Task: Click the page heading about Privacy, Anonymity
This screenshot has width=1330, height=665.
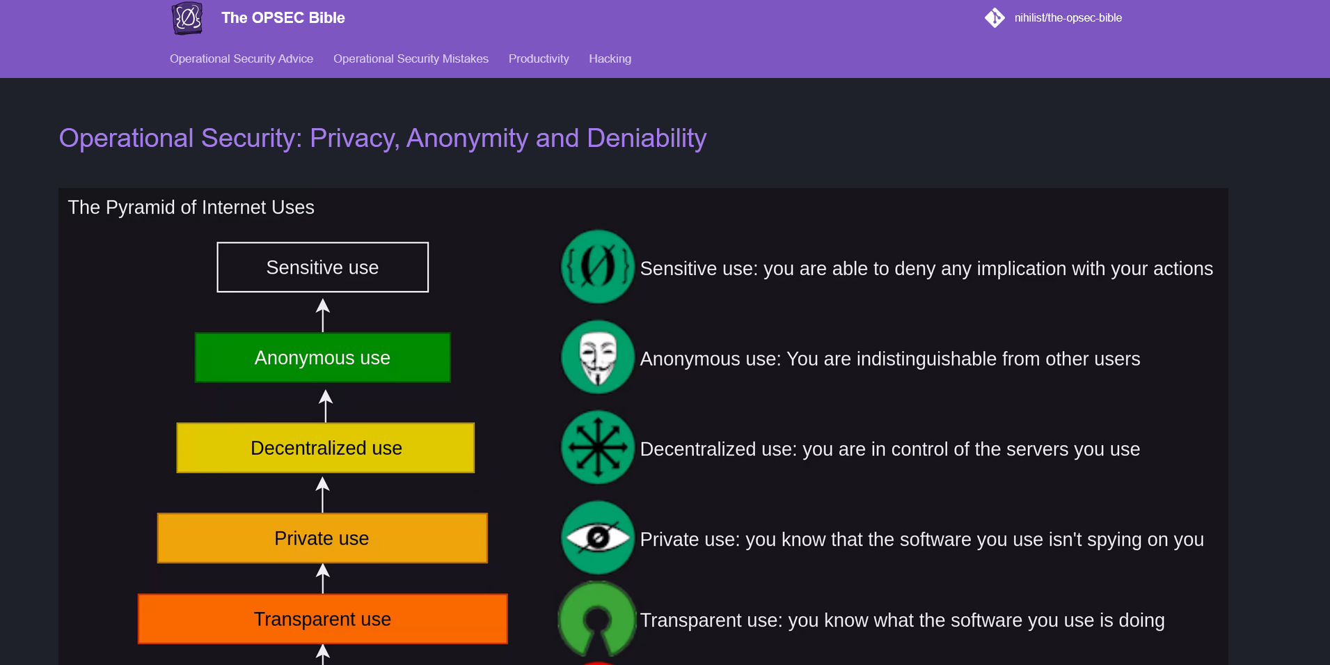Action: (383, 139)
